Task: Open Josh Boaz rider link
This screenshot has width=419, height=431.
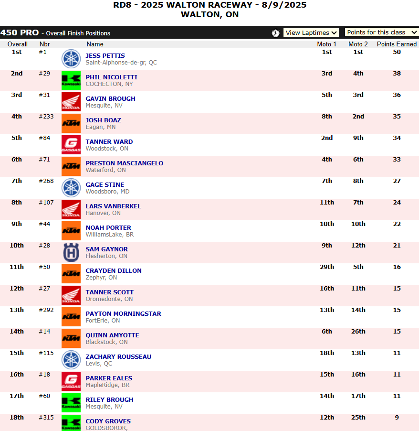Action: [103, 120]
